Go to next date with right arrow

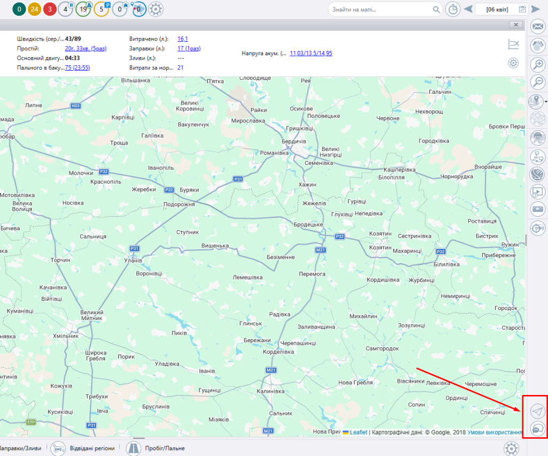click(x=535, y=9)
